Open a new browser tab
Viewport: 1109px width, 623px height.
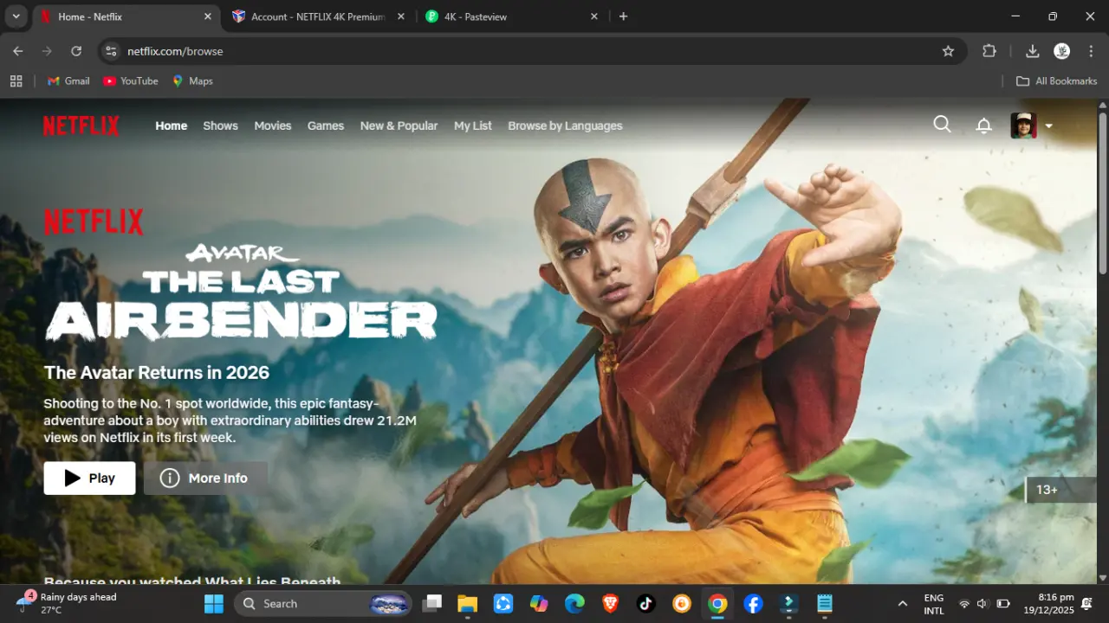pos(623,16)
